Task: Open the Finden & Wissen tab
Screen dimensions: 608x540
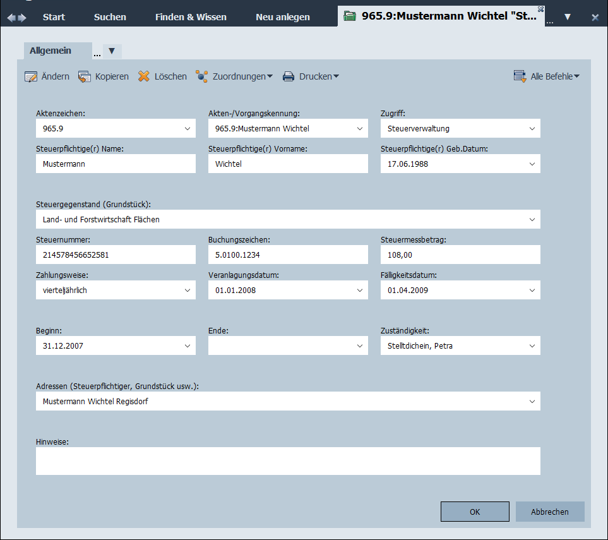Action: point(191,17)
